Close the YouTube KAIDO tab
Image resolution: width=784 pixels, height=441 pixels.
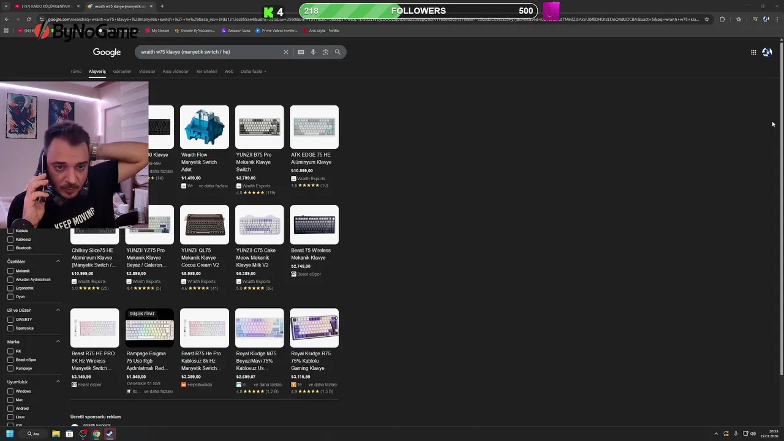[x=77, y=6]
